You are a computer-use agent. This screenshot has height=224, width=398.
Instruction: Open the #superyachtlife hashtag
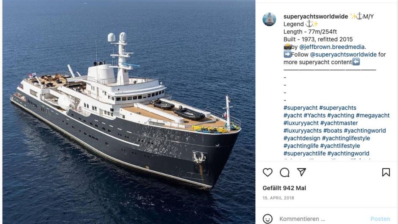(305, 153)
